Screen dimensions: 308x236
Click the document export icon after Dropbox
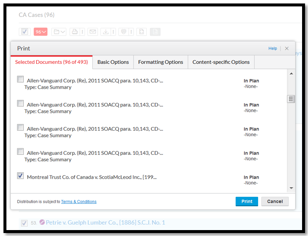click(141, 32)
